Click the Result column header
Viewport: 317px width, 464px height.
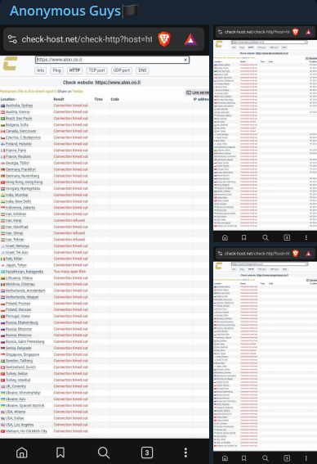(x=59, y=99)
